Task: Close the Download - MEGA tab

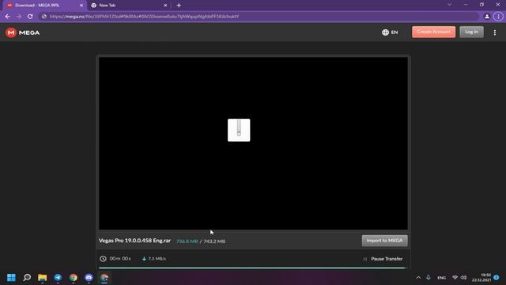Action: [x=81, y=6]
